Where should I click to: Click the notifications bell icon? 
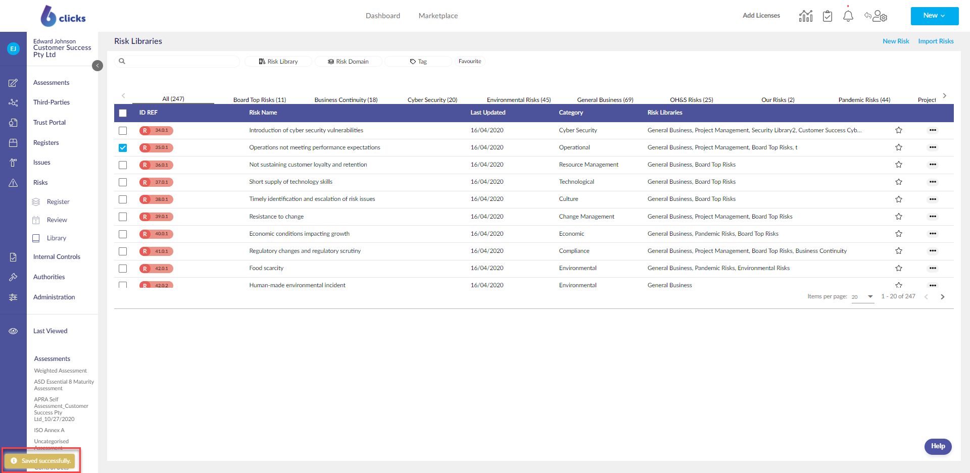point(848,16)
